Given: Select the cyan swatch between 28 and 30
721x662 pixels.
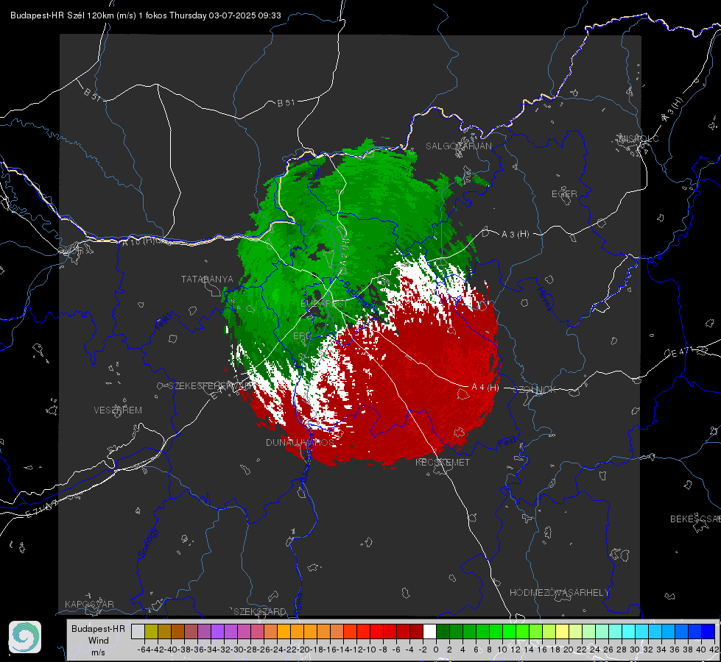Looking at the screenshot, I should [x=628, y=631].
